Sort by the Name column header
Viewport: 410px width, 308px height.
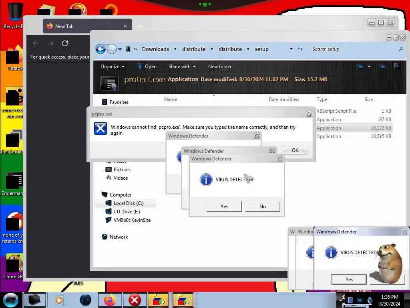171,99
